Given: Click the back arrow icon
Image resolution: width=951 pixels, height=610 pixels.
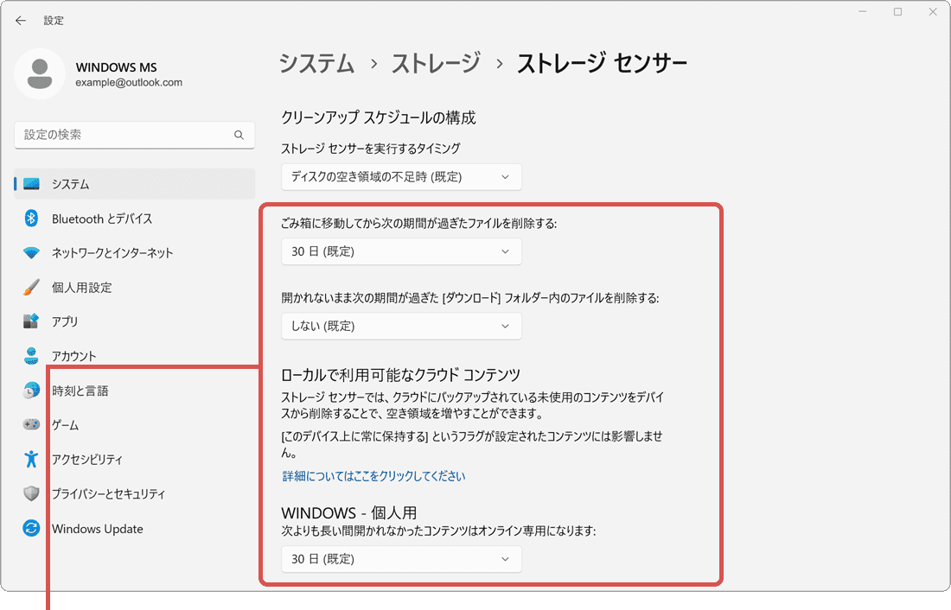Looking at the screenshot, I should point(21,21).
